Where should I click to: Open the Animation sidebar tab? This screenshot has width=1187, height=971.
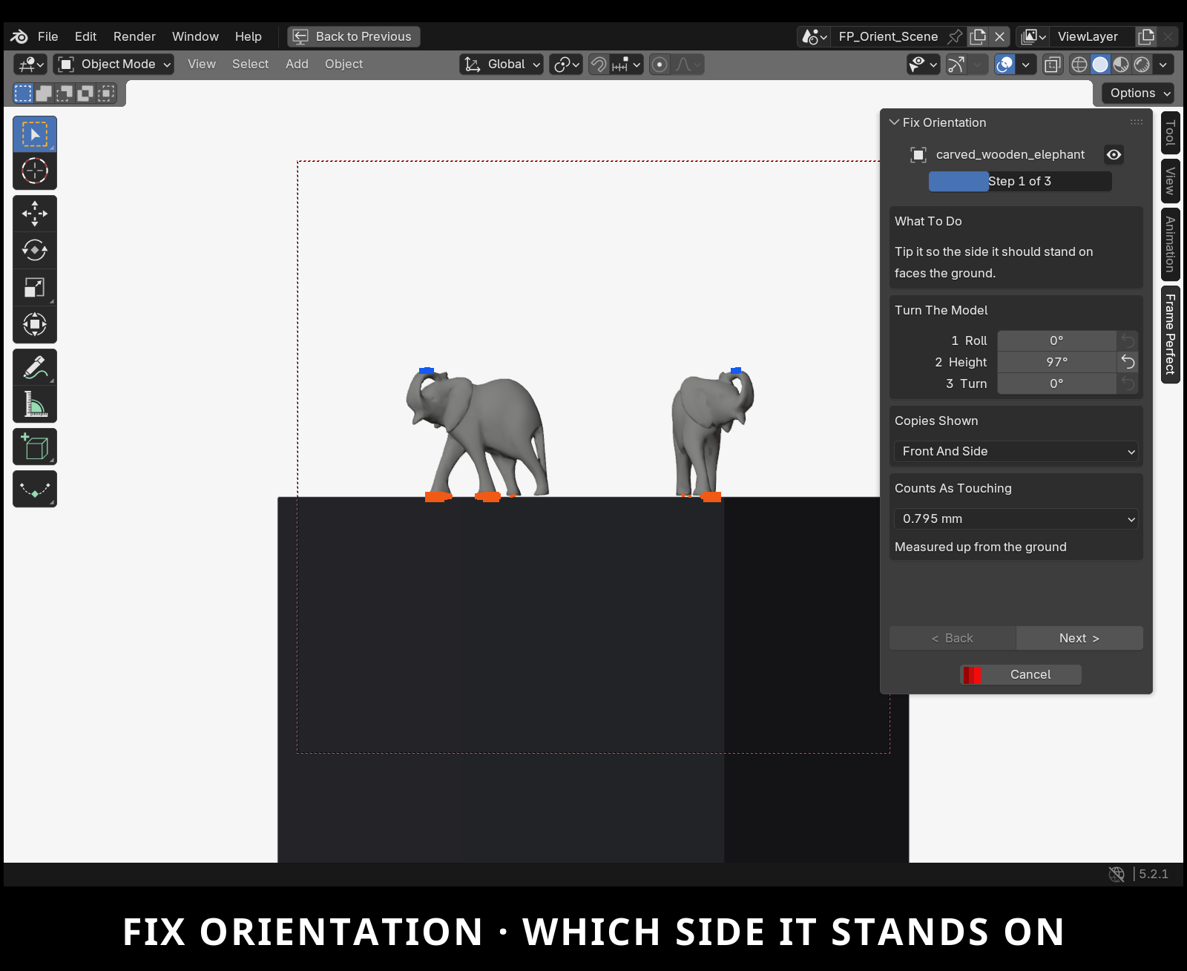pos(1171,244)
